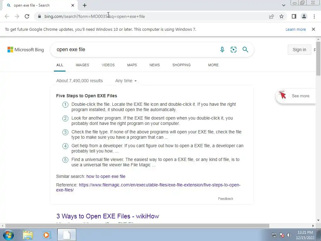Click the Feedback link
Screen dimensions: 321x241
click(x=226, y=199)
